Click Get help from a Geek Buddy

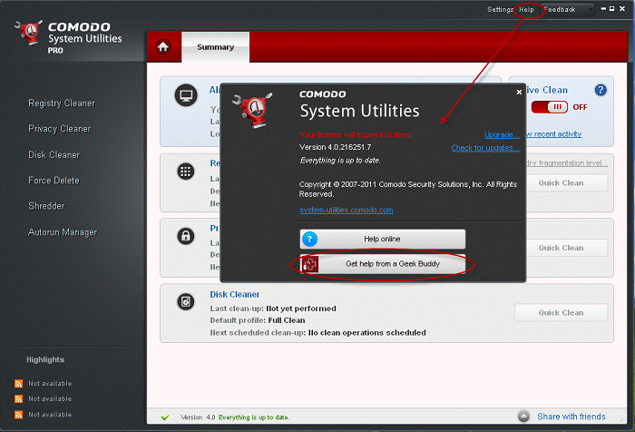[x=383, y=264]
